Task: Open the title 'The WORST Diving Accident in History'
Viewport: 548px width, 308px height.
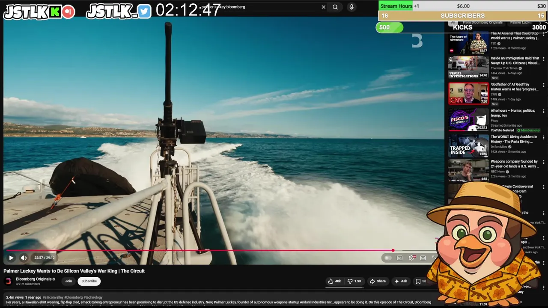Action: [x=514, y=139]
